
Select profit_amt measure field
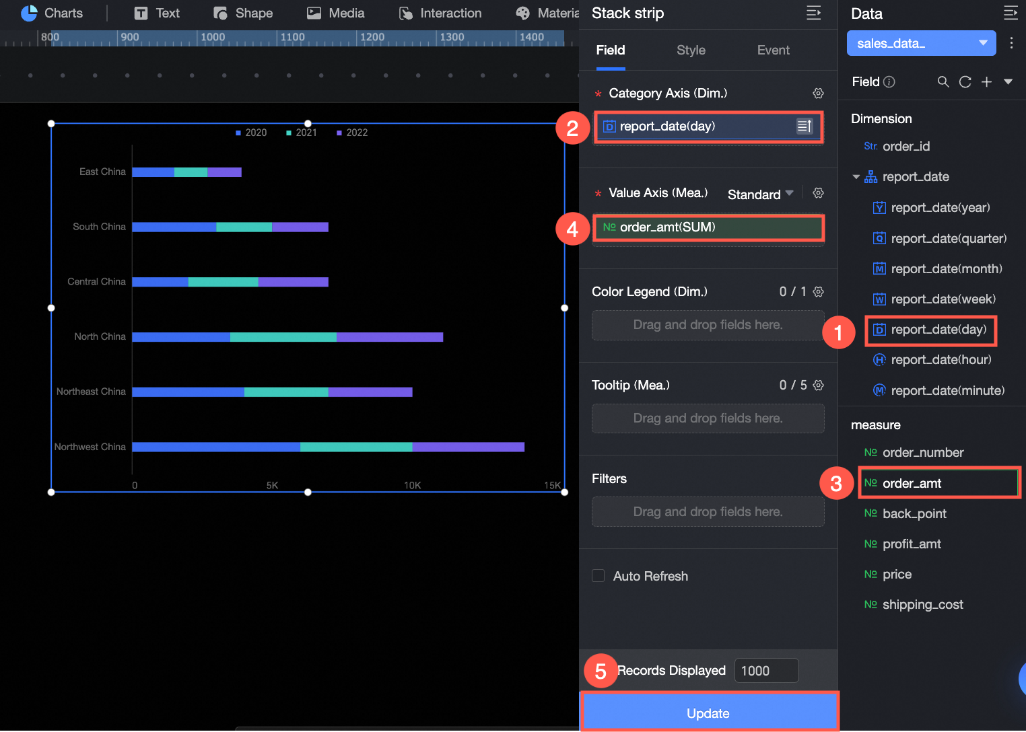pos(911,544)
